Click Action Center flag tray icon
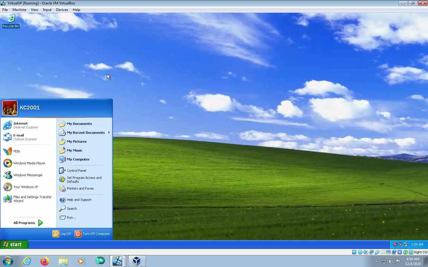Screen dimensions: 428x267 pyautogui.click(x=398, y=261)
